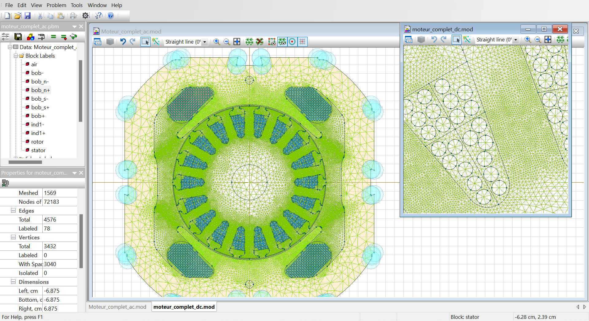The width and height of the screenshot is (589, 321).
Task: Click Zoom to Fit in ac.mod toolbar
Action: click(x=237, y=42)
